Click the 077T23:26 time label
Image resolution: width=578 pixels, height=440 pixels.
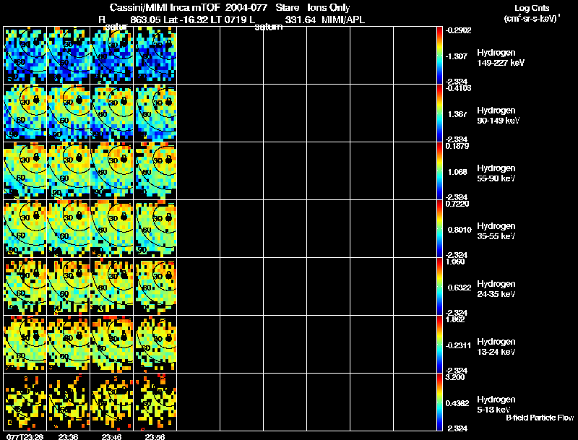point(25,436)
